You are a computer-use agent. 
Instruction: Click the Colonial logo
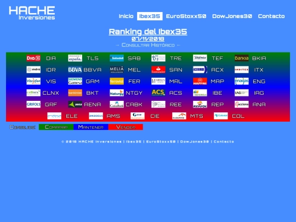(x=221, y=116)
